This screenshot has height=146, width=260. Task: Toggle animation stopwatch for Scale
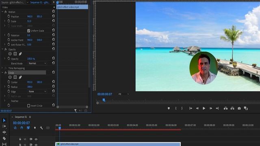[x=9, y=21]
